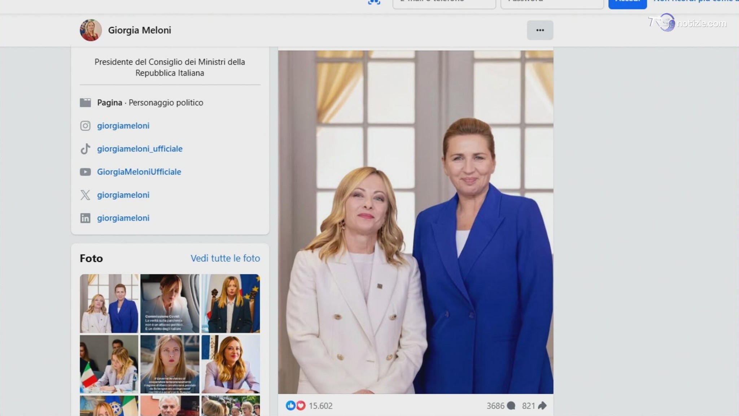Click the Giorgia Meloni page name

tap(140, 30)
